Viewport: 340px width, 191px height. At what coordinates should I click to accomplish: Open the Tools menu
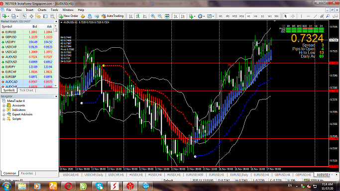[x=54, y=10]
